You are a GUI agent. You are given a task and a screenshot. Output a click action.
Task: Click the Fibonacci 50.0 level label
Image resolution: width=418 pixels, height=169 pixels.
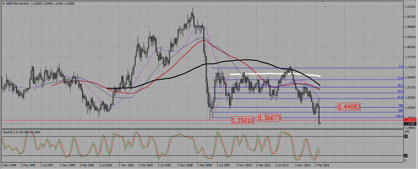(400, 91)
